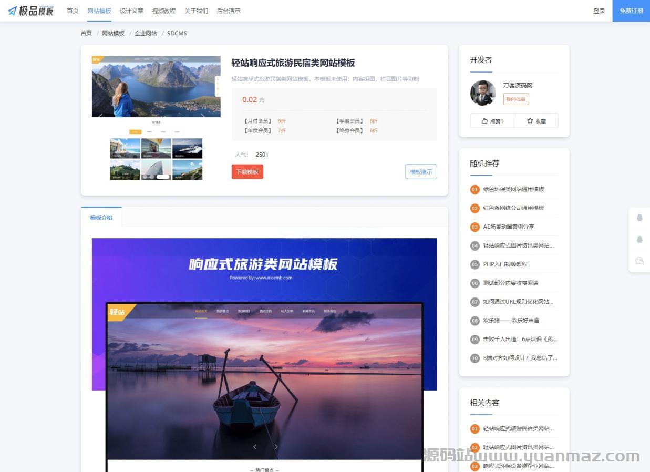Open 网站模板 in the top navigation
Screen dimensions: 650x472
[99, 11]
